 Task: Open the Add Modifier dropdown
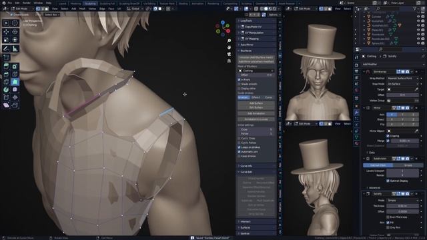(393, 64)
